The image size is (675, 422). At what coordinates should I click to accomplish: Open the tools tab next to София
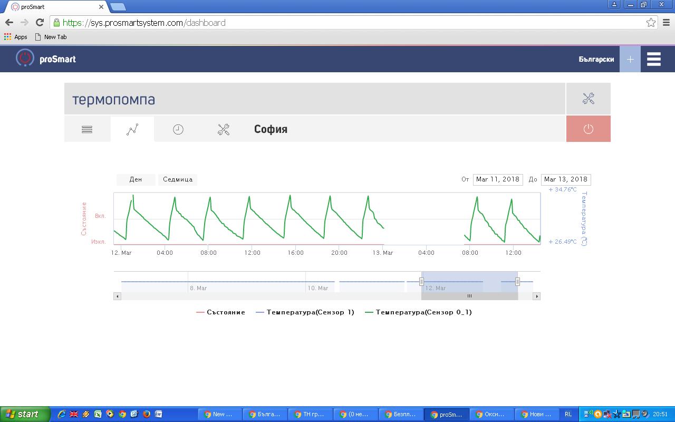point(224,129)
